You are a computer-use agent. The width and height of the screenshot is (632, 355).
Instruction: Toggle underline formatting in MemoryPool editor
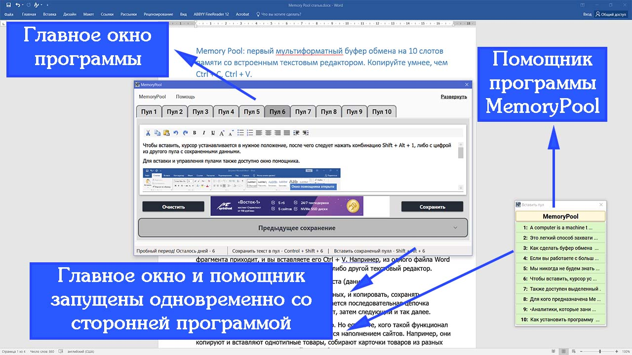213,132
